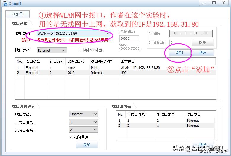Click 增加 button in 端口映射设置

pyautogui.click(x=87, y=145)
